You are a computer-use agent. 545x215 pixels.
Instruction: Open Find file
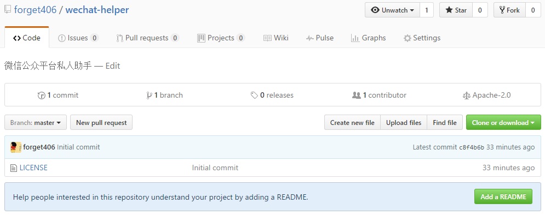[445, 123]
